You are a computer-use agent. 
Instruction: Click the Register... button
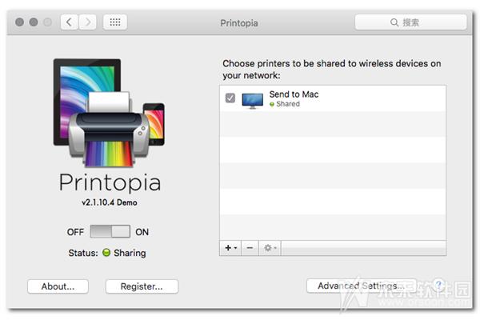click(142, 286)
